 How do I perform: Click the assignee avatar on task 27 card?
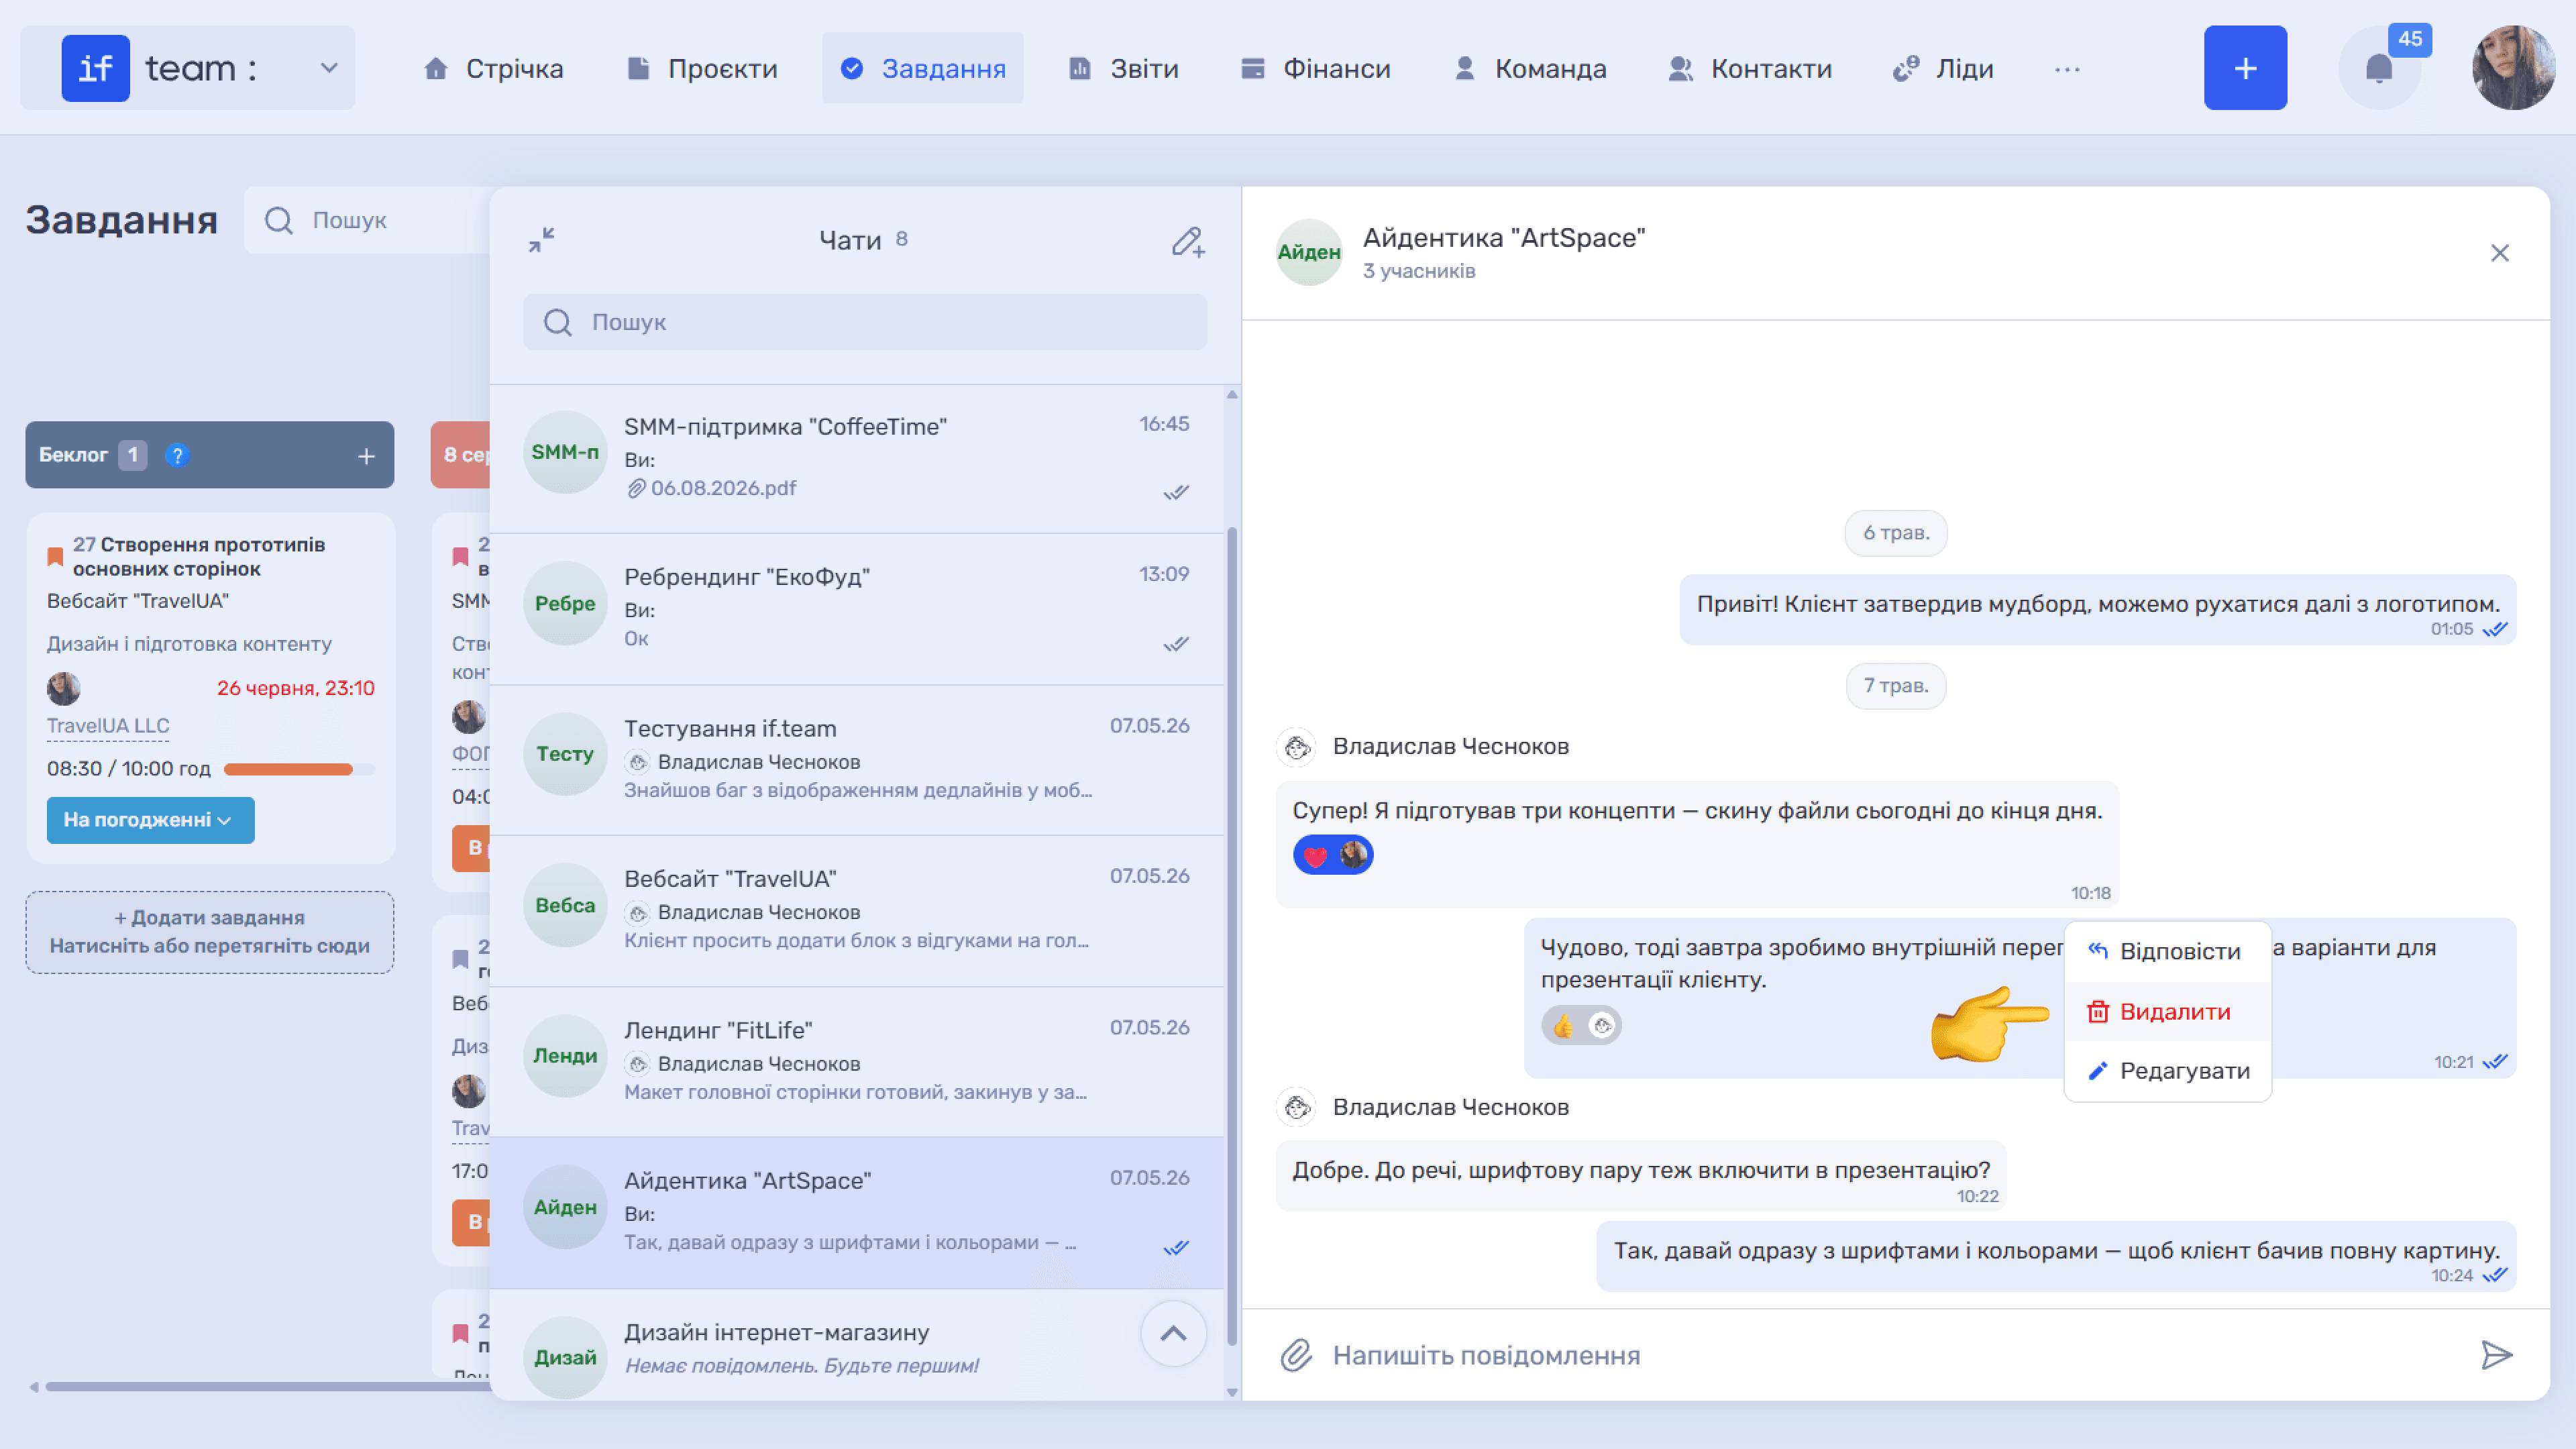coord(64,688)
